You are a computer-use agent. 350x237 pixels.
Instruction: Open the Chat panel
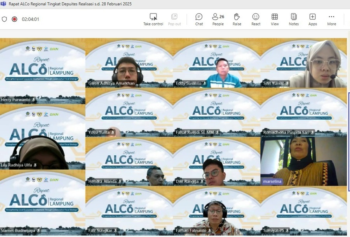pos(199,17)
